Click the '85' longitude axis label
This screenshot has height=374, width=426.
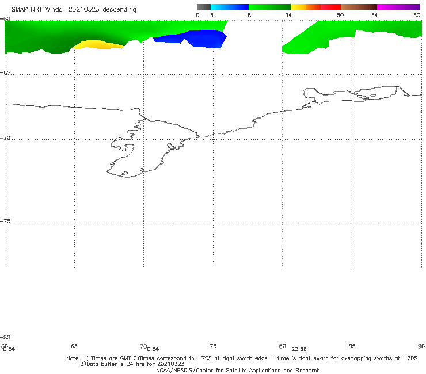(x=352, y=346)
